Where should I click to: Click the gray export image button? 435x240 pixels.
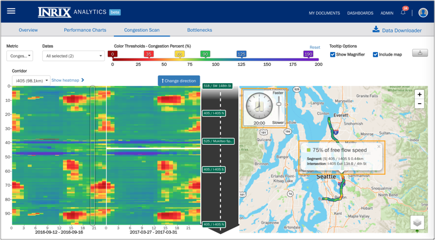[x=420, y=53]
